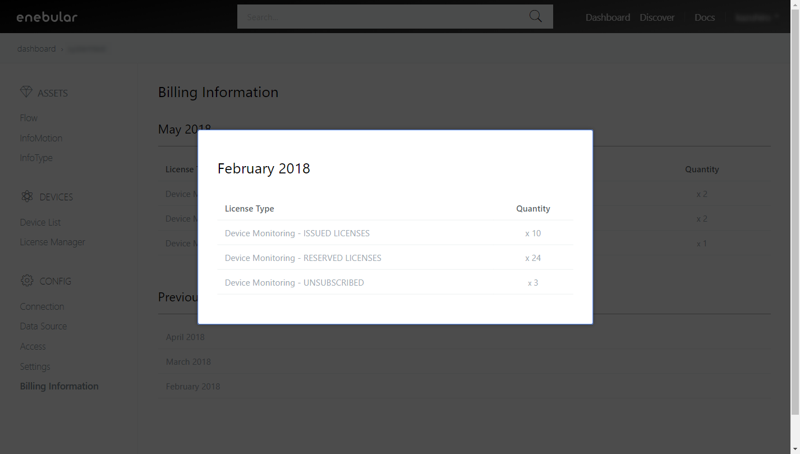Open the April 2018 billing record

click(x=185, y=337)
